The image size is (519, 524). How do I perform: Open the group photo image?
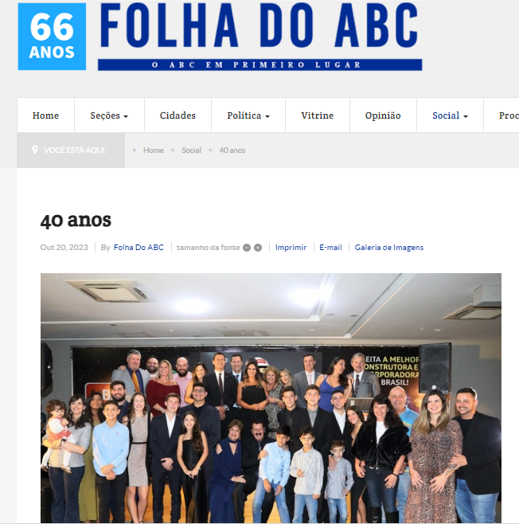(271, 398)
